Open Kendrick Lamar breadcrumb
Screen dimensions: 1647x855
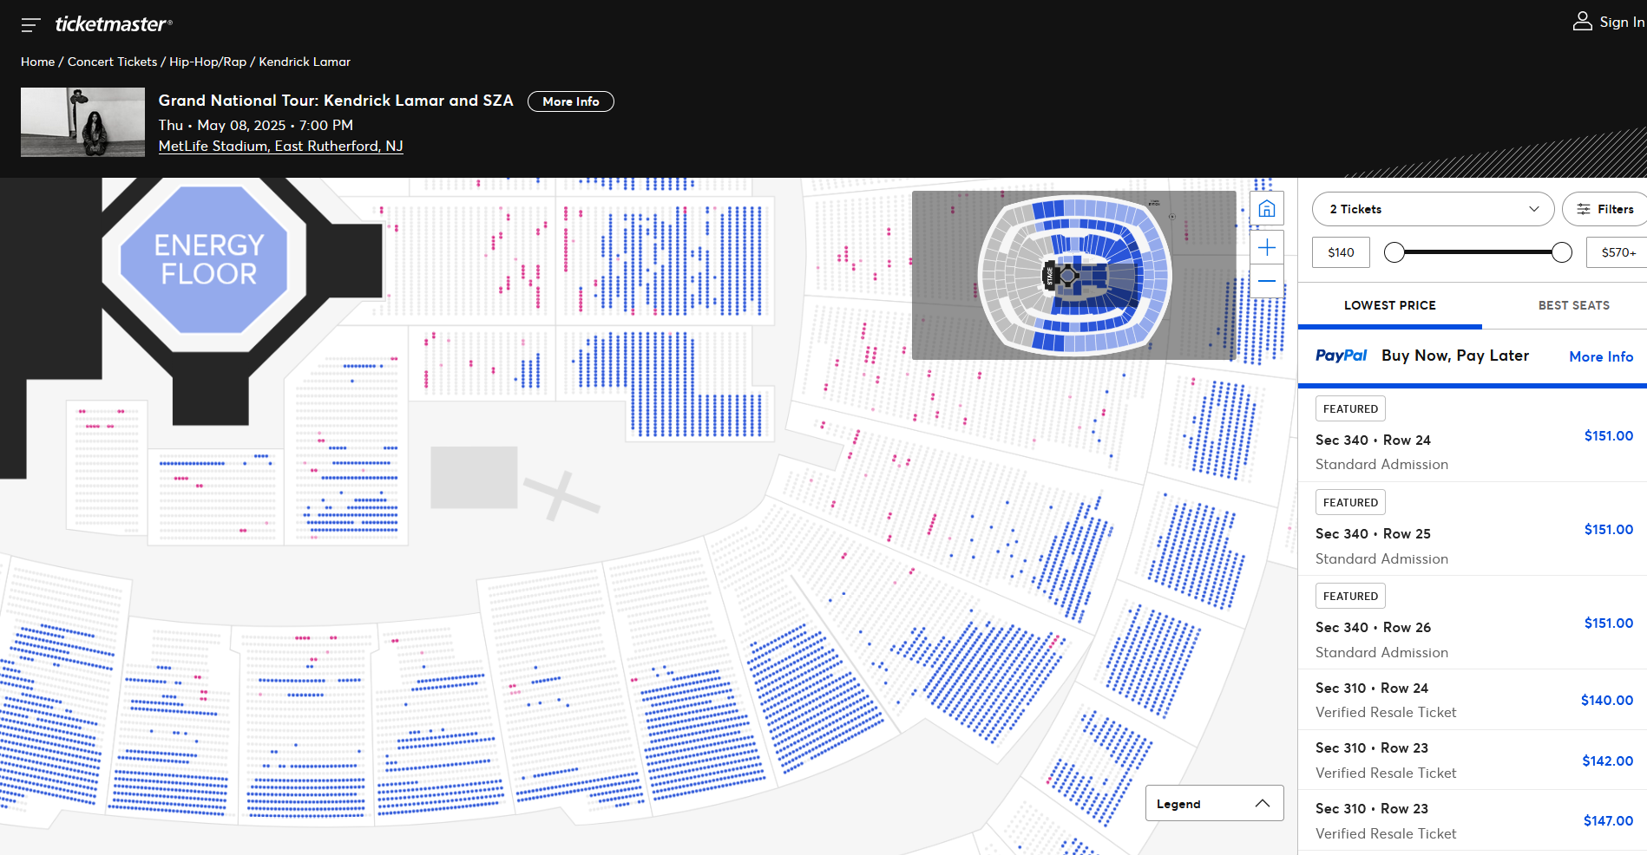[x=305, y=62]
